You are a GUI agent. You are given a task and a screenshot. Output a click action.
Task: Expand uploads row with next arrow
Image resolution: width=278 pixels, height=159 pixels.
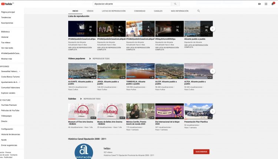(213, 111)
